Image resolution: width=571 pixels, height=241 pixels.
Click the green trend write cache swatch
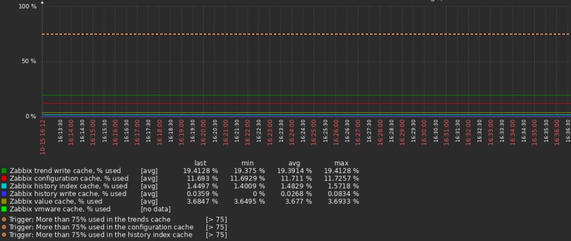click(x=4, y=171)
